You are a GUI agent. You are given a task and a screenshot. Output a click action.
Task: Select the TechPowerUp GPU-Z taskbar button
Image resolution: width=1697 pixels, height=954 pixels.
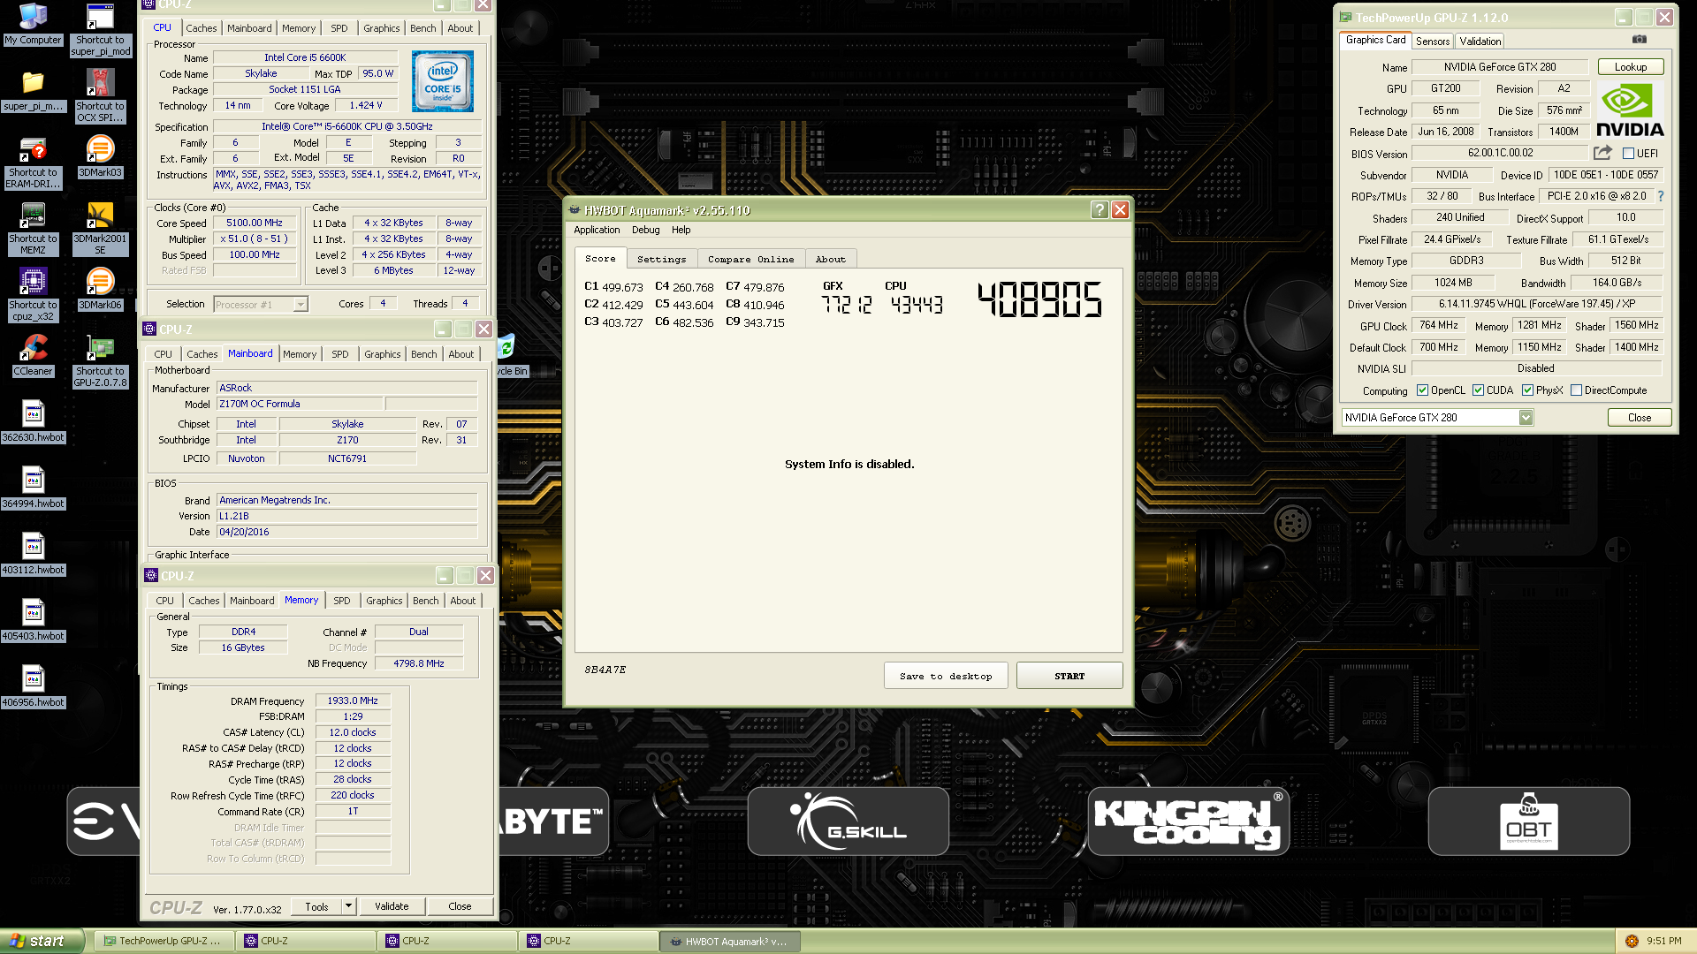tap(164, 941)
